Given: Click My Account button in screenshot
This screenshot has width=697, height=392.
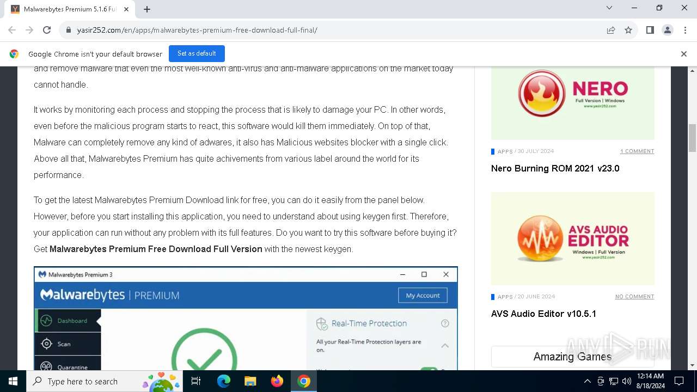Looking at the screenshot, I should pyautogui.click(x=423, y=296).
